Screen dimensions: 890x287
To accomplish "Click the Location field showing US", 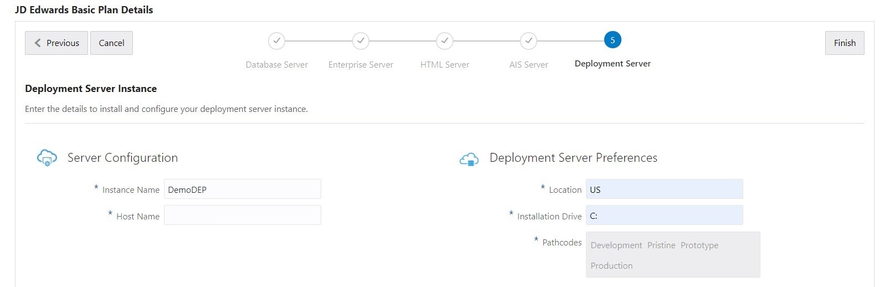I will tap(665, 189).
